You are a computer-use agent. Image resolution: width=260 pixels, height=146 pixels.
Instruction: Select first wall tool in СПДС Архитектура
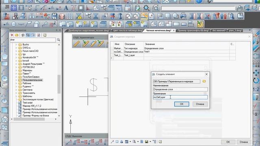77,44
